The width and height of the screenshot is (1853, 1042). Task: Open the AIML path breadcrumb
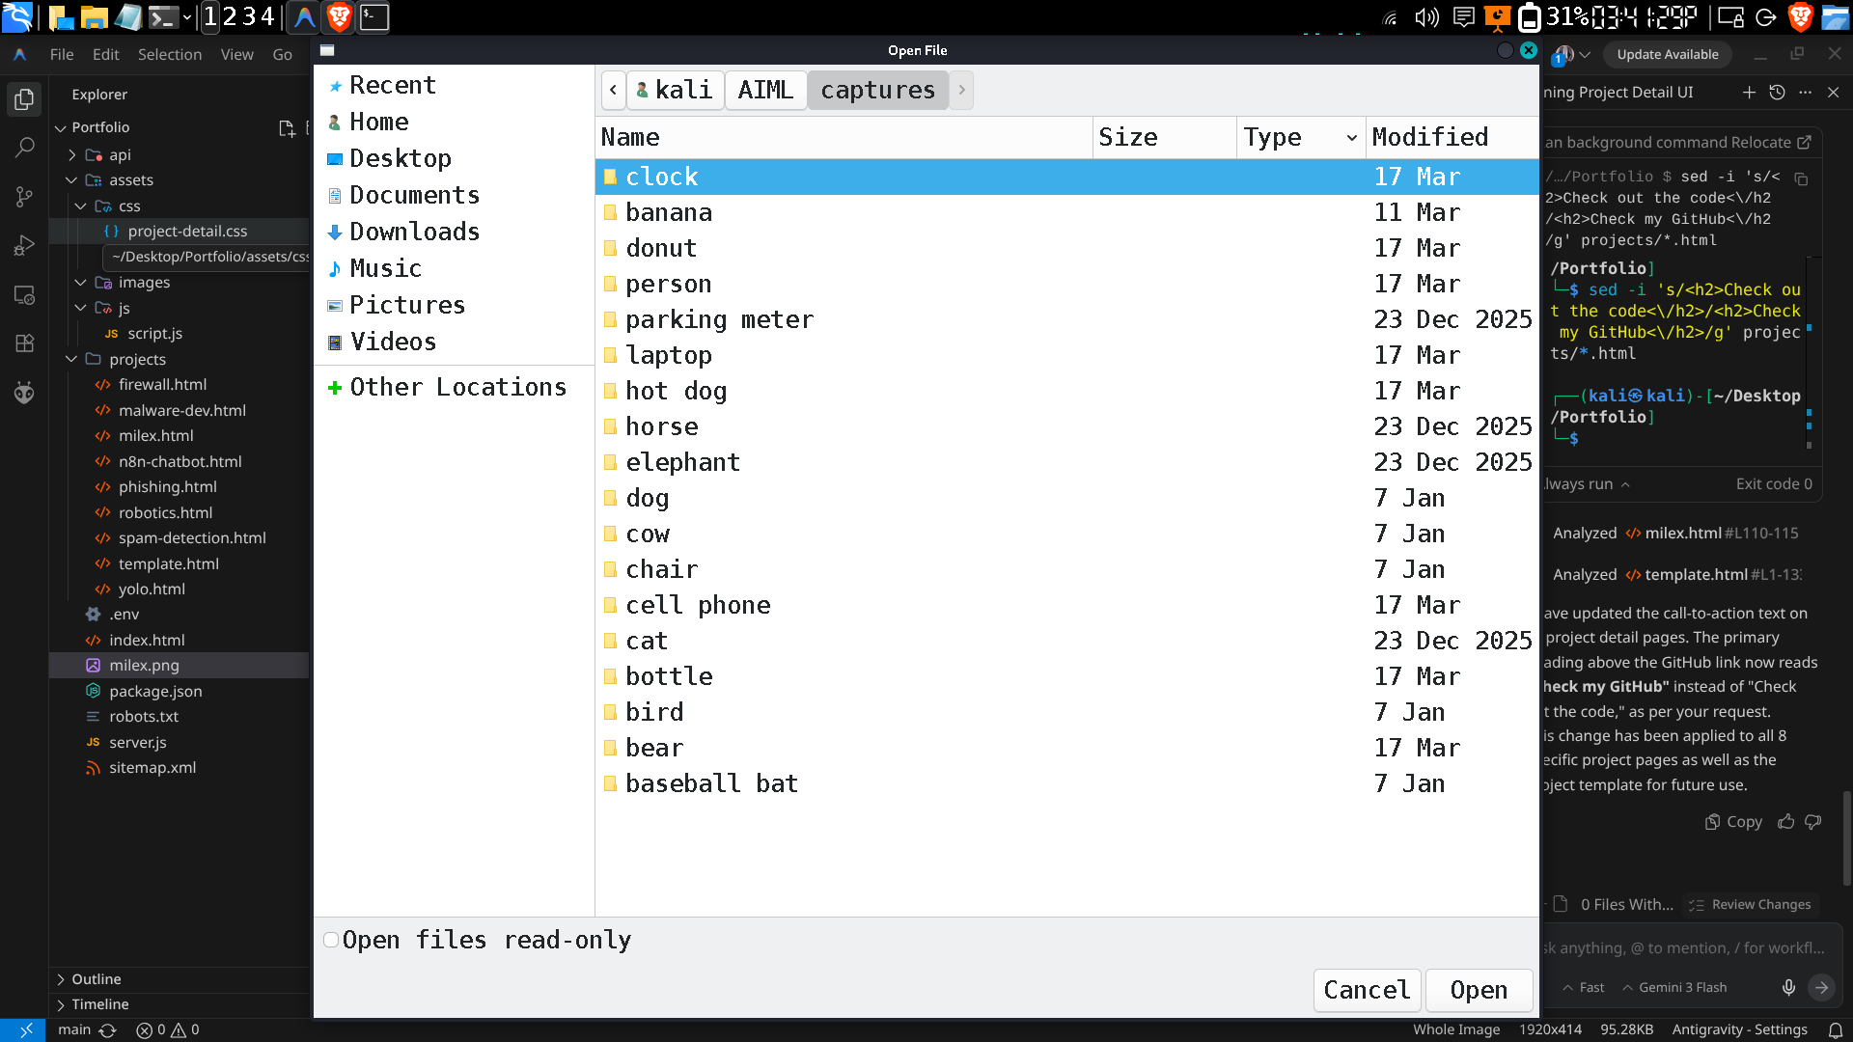tap(765, 90)
